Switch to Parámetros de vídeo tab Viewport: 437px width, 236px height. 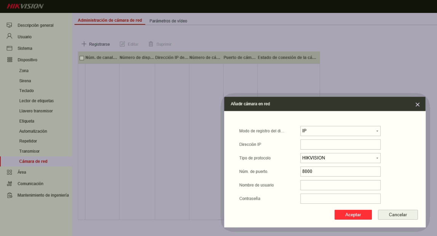point(168,21)
